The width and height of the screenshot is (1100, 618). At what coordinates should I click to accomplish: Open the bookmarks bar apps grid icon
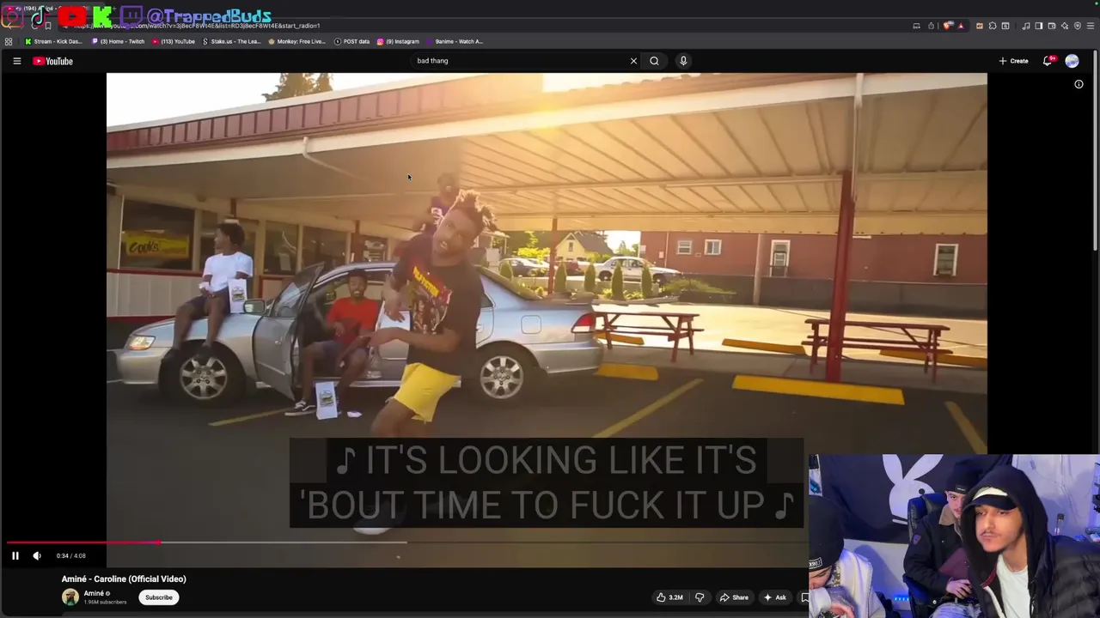click(x=9, y=41)
